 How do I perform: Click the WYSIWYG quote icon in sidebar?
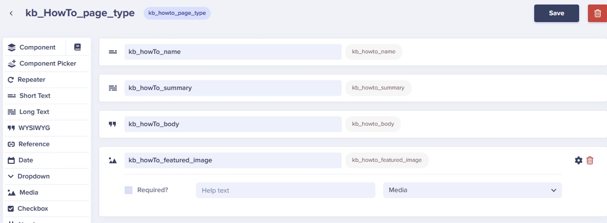[x=12, y=128]
